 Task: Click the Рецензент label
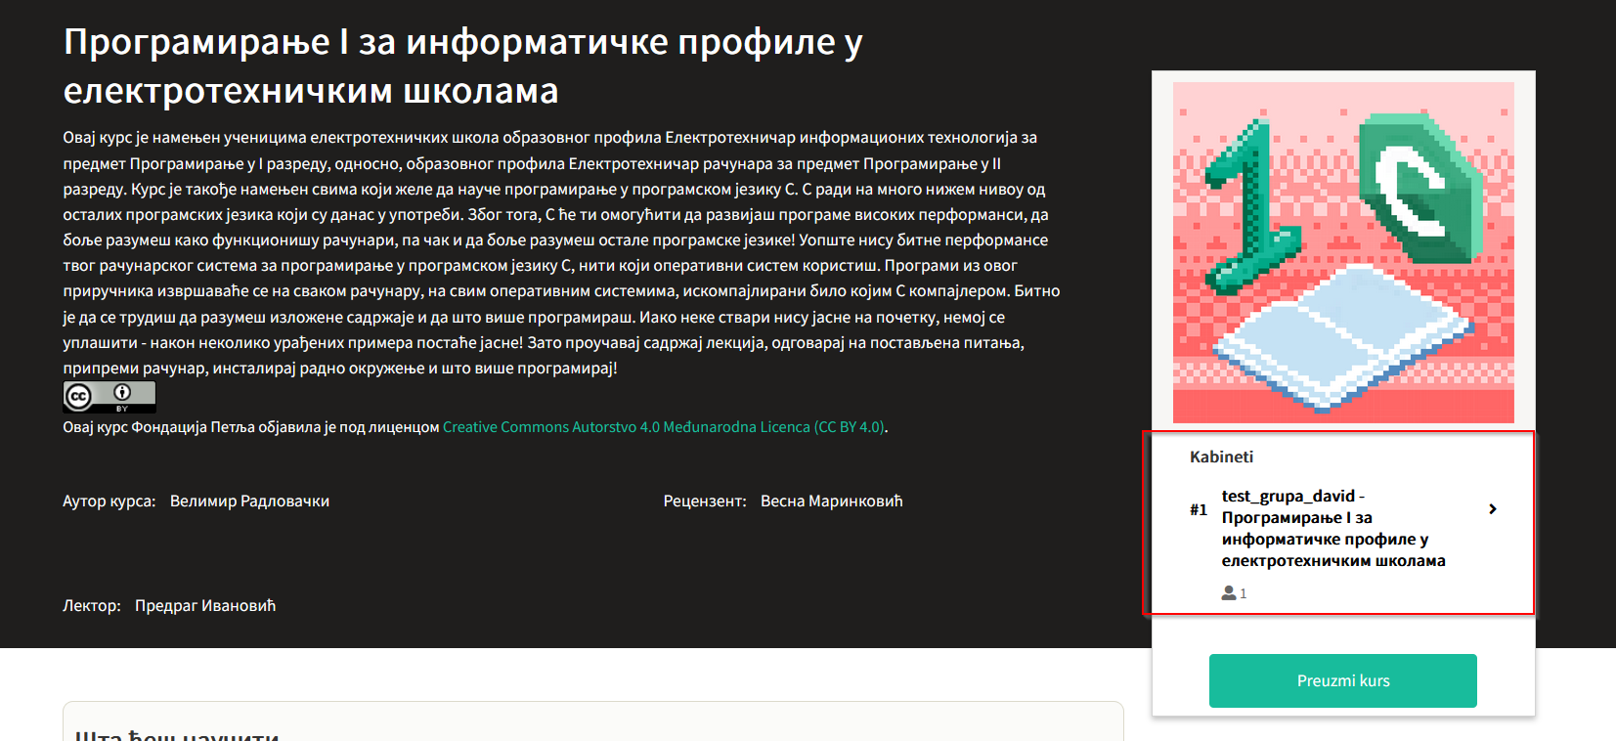(x=704, y=501)
